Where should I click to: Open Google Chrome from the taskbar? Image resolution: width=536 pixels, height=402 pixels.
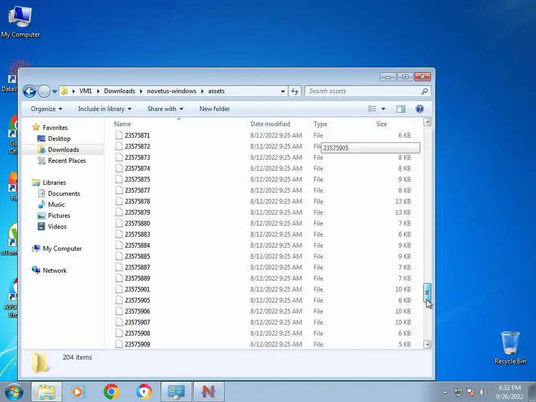(x=111, y=392)
